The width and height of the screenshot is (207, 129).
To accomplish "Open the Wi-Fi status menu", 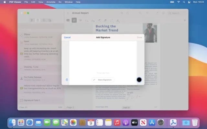I will click(179, 2).
